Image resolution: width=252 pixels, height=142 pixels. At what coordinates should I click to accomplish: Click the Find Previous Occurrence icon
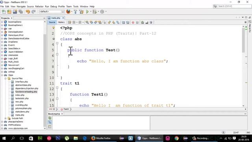pos(91,22)
